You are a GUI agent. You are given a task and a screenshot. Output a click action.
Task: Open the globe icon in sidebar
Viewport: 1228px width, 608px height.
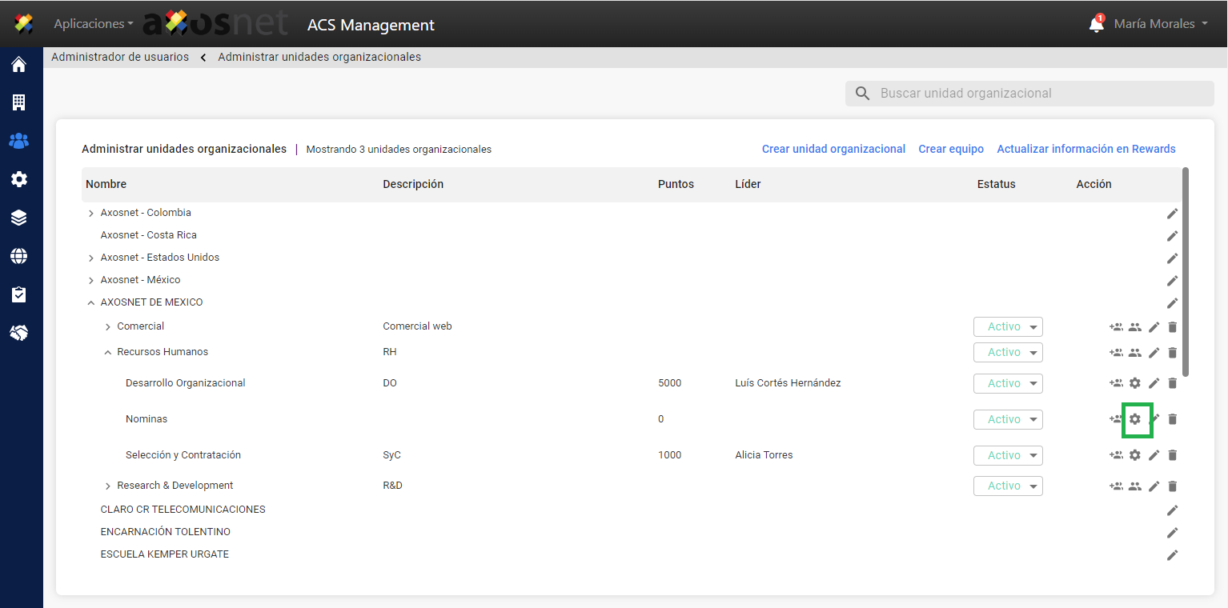18,256
